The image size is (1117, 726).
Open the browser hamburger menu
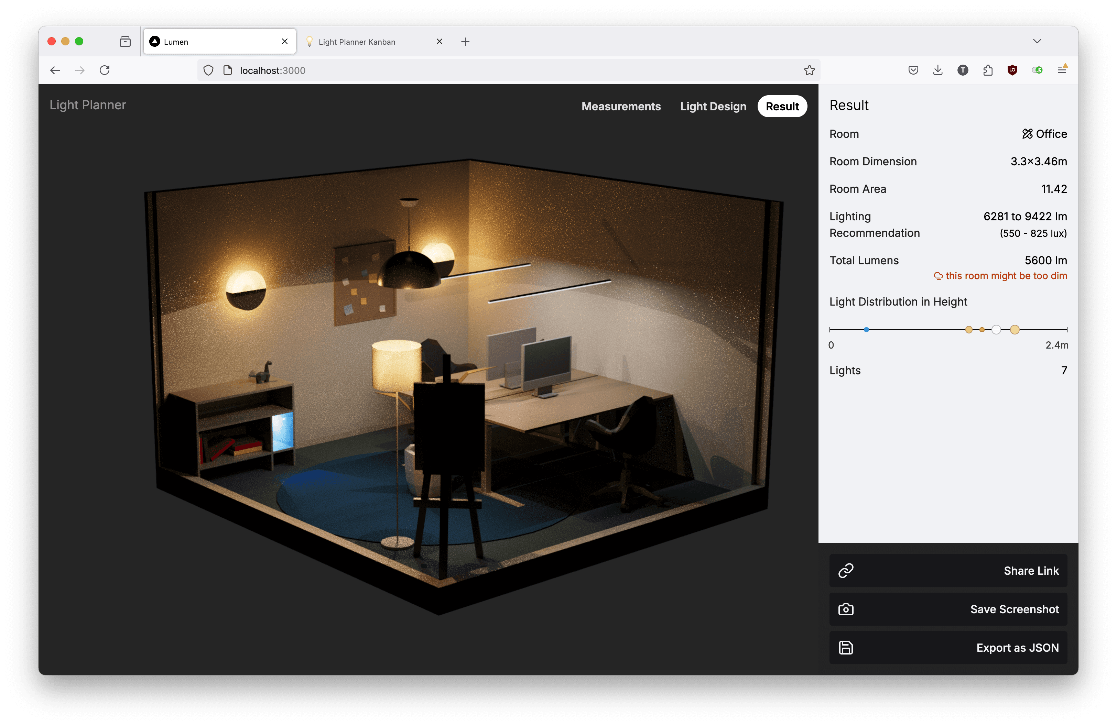tap(1062, 70)
